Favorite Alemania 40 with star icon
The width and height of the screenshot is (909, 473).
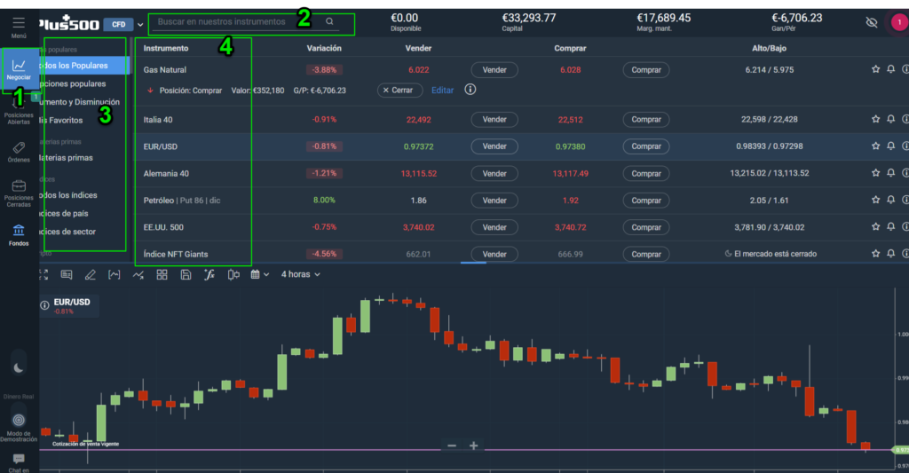[x=875, y=173]
